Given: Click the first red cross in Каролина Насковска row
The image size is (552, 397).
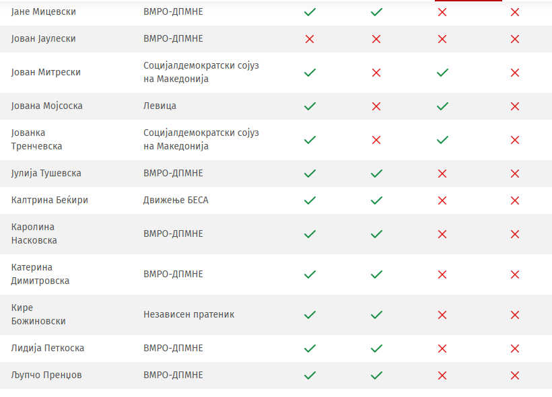Looking at the screenshot, I should (x=442, y=234).
